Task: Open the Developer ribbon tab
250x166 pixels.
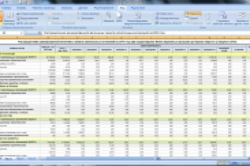Action: pos(138,8)
